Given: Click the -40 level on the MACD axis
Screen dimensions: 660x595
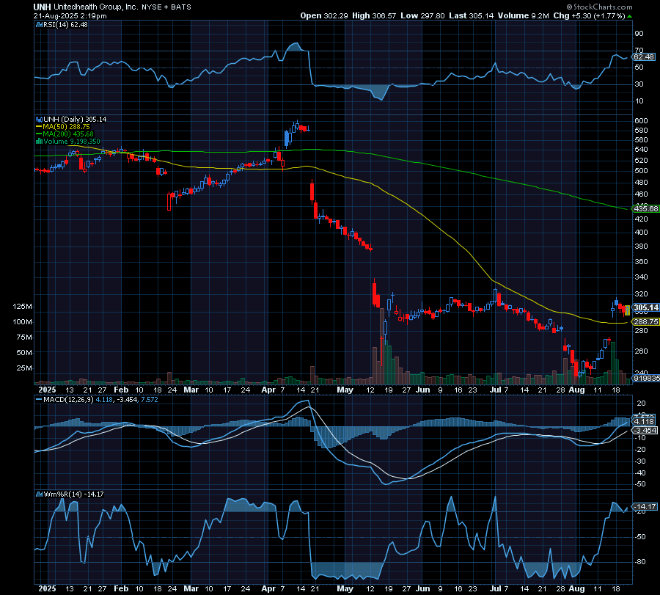Looking at the screenshot, I should point(640,473).
